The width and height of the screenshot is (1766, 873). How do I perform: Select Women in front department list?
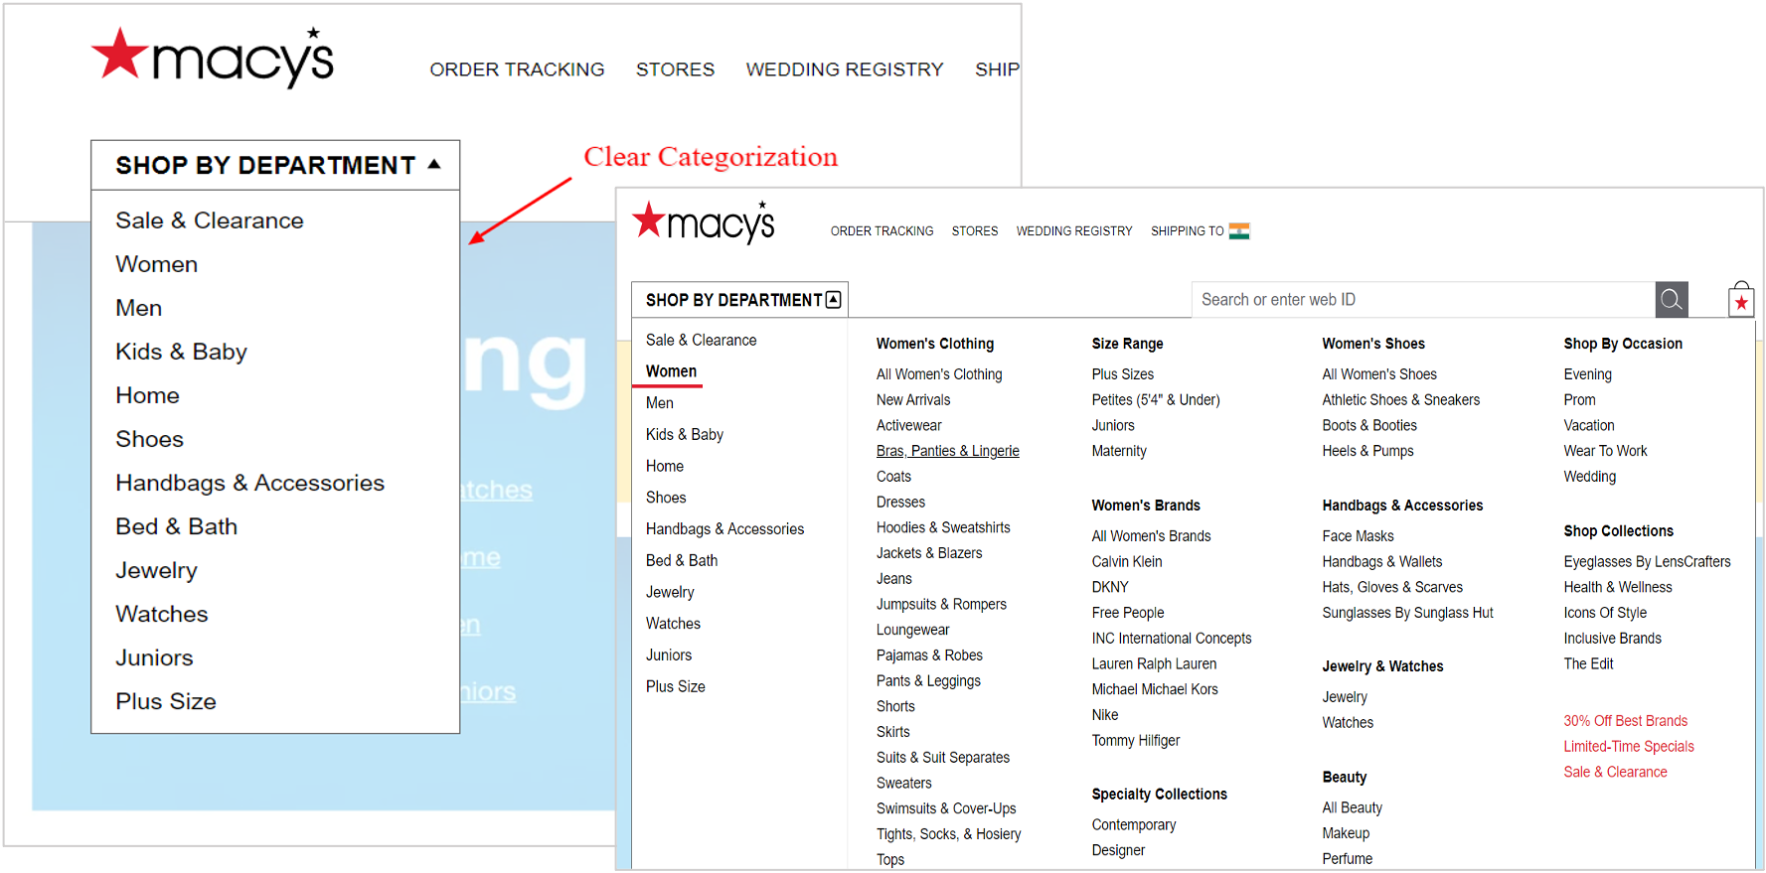[x=671, y=371]
